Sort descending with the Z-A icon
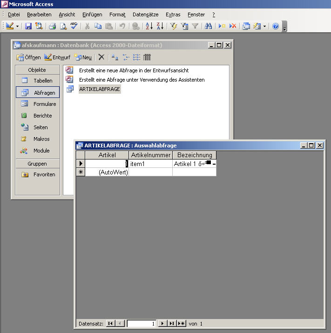Viewport: 331px width, 333px height. click(x=160, y=26)
